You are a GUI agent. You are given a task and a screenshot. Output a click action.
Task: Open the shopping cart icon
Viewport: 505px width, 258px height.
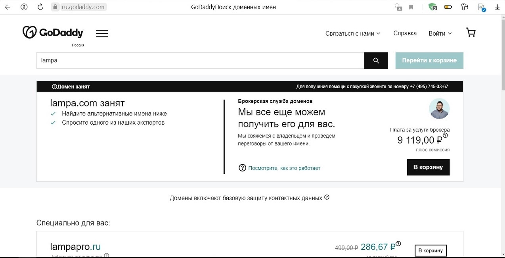[471, 33]
